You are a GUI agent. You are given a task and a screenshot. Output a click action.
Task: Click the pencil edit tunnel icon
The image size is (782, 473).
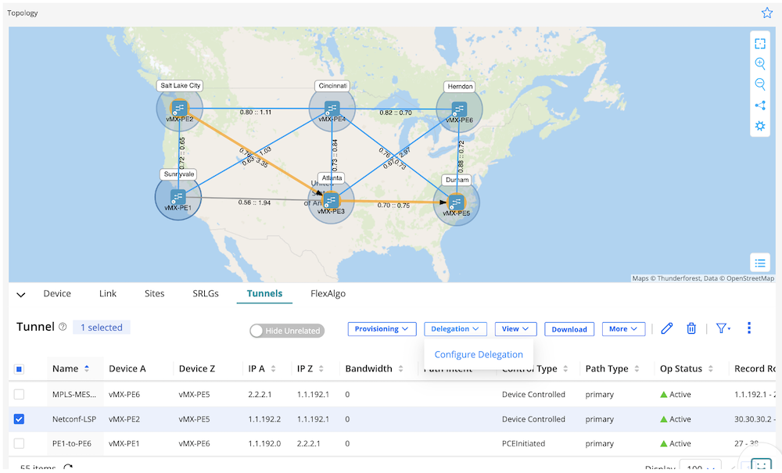tap(666, 329)
